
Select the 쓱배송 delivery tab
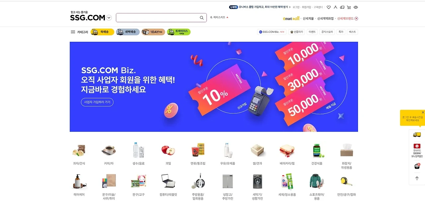tap(102, 32)
